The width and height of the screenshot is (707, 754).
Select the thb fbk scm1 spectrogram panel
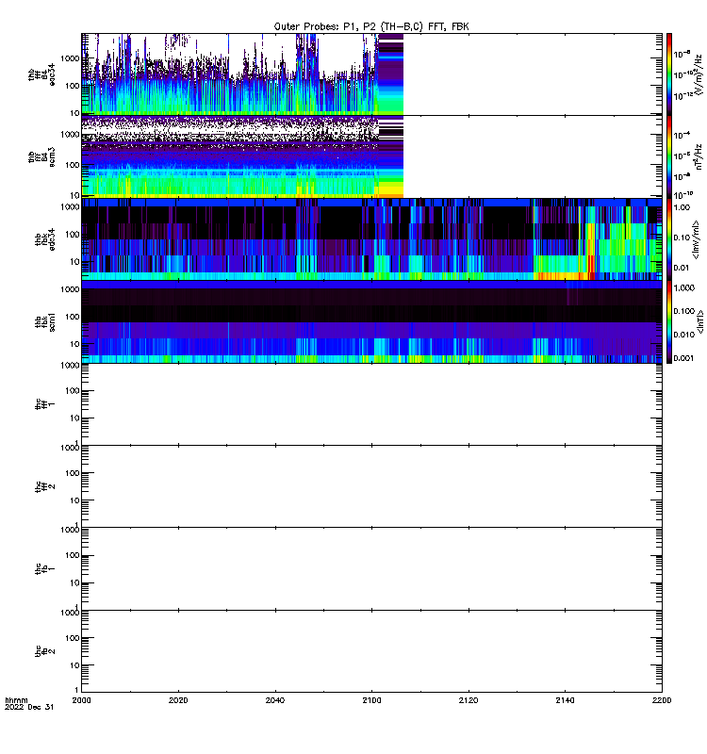pos(371,321)
